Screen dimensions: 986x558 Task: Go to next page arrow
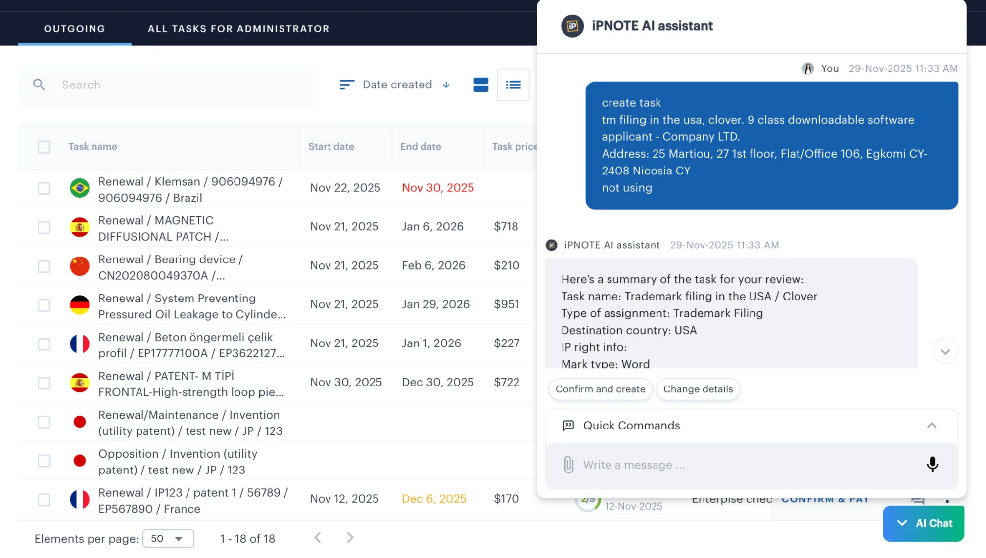coord(350,538)
